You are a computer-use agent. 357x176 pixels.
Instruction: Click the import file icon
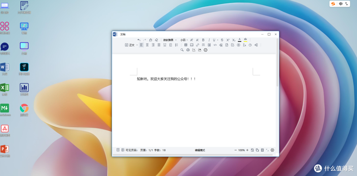click(194, 50)
